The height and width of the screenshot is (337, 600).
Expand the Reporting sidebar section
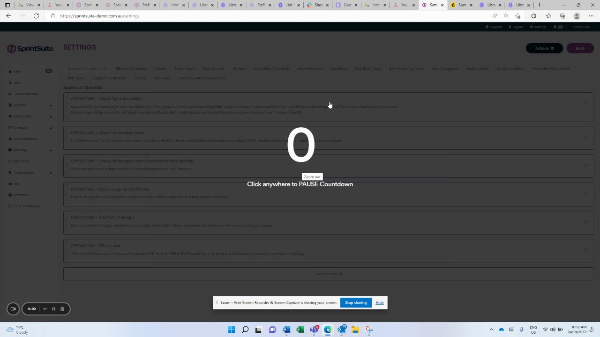click(30, 150)
